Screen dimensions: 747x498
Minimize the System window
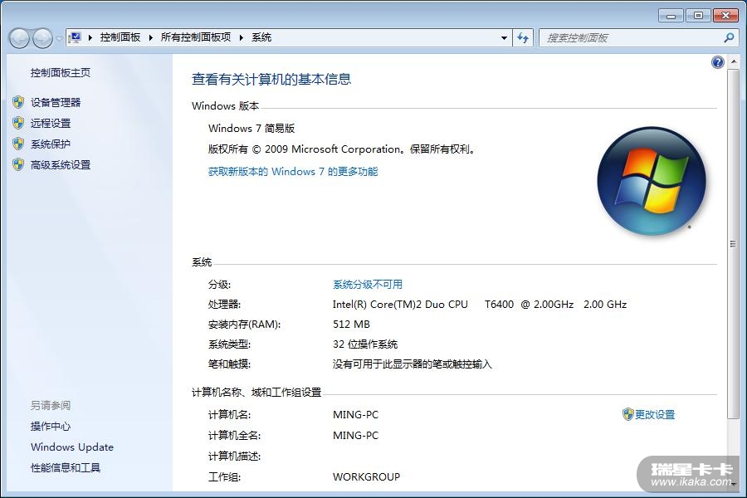[x=671, y=16]
